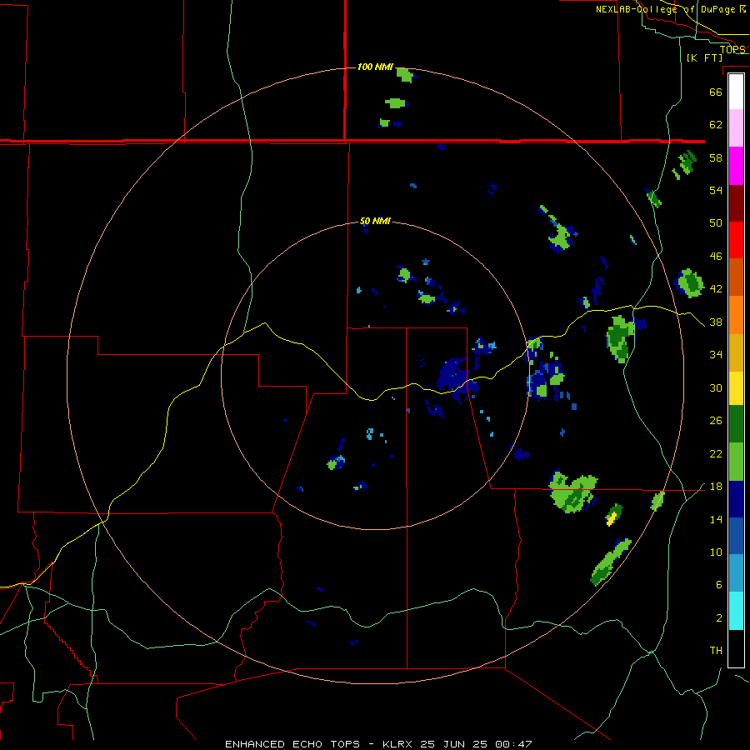Click the magenta legend swatch
The image size is (750, 750).
pos(736,166)
